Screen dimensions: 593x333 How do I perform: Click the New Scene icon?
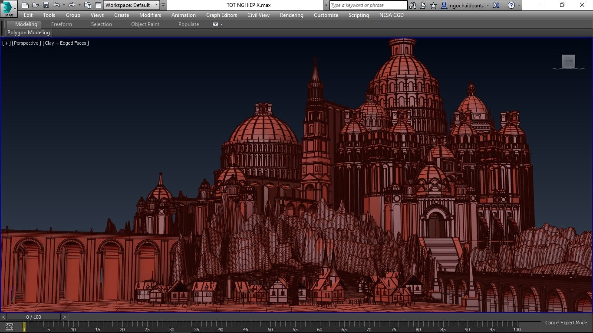[25, 5]
